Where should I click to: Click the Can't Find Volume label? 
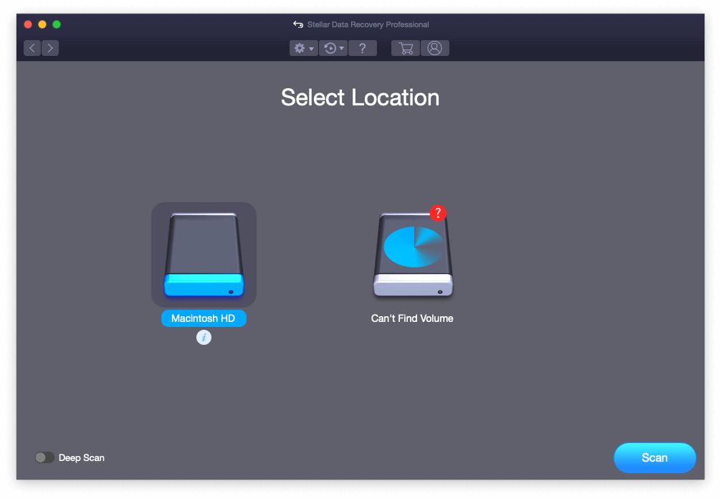(412, 318)
